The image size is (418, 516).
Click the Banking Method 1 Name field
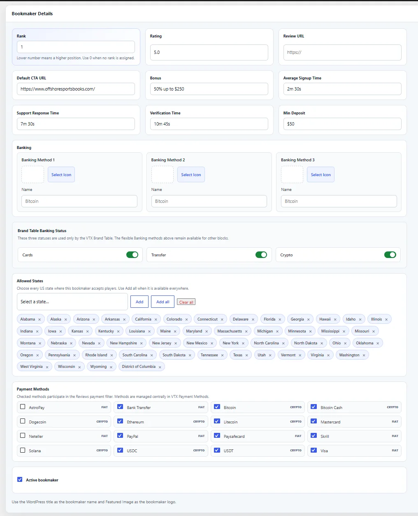79,201
